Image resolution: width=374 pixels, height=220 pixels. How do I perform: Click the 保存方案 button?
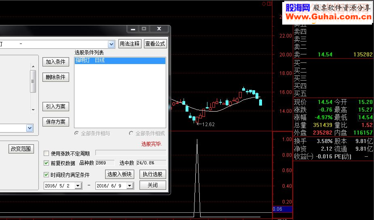click(55, 122)
